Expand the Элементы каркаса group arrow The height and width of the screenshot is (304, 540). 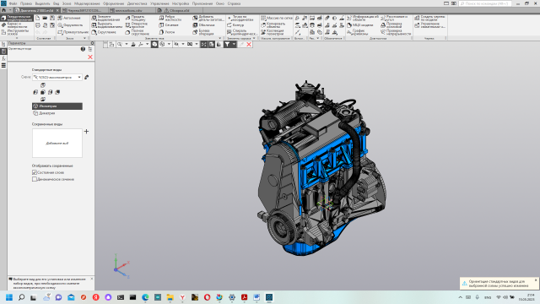click(x=254, y=38)
